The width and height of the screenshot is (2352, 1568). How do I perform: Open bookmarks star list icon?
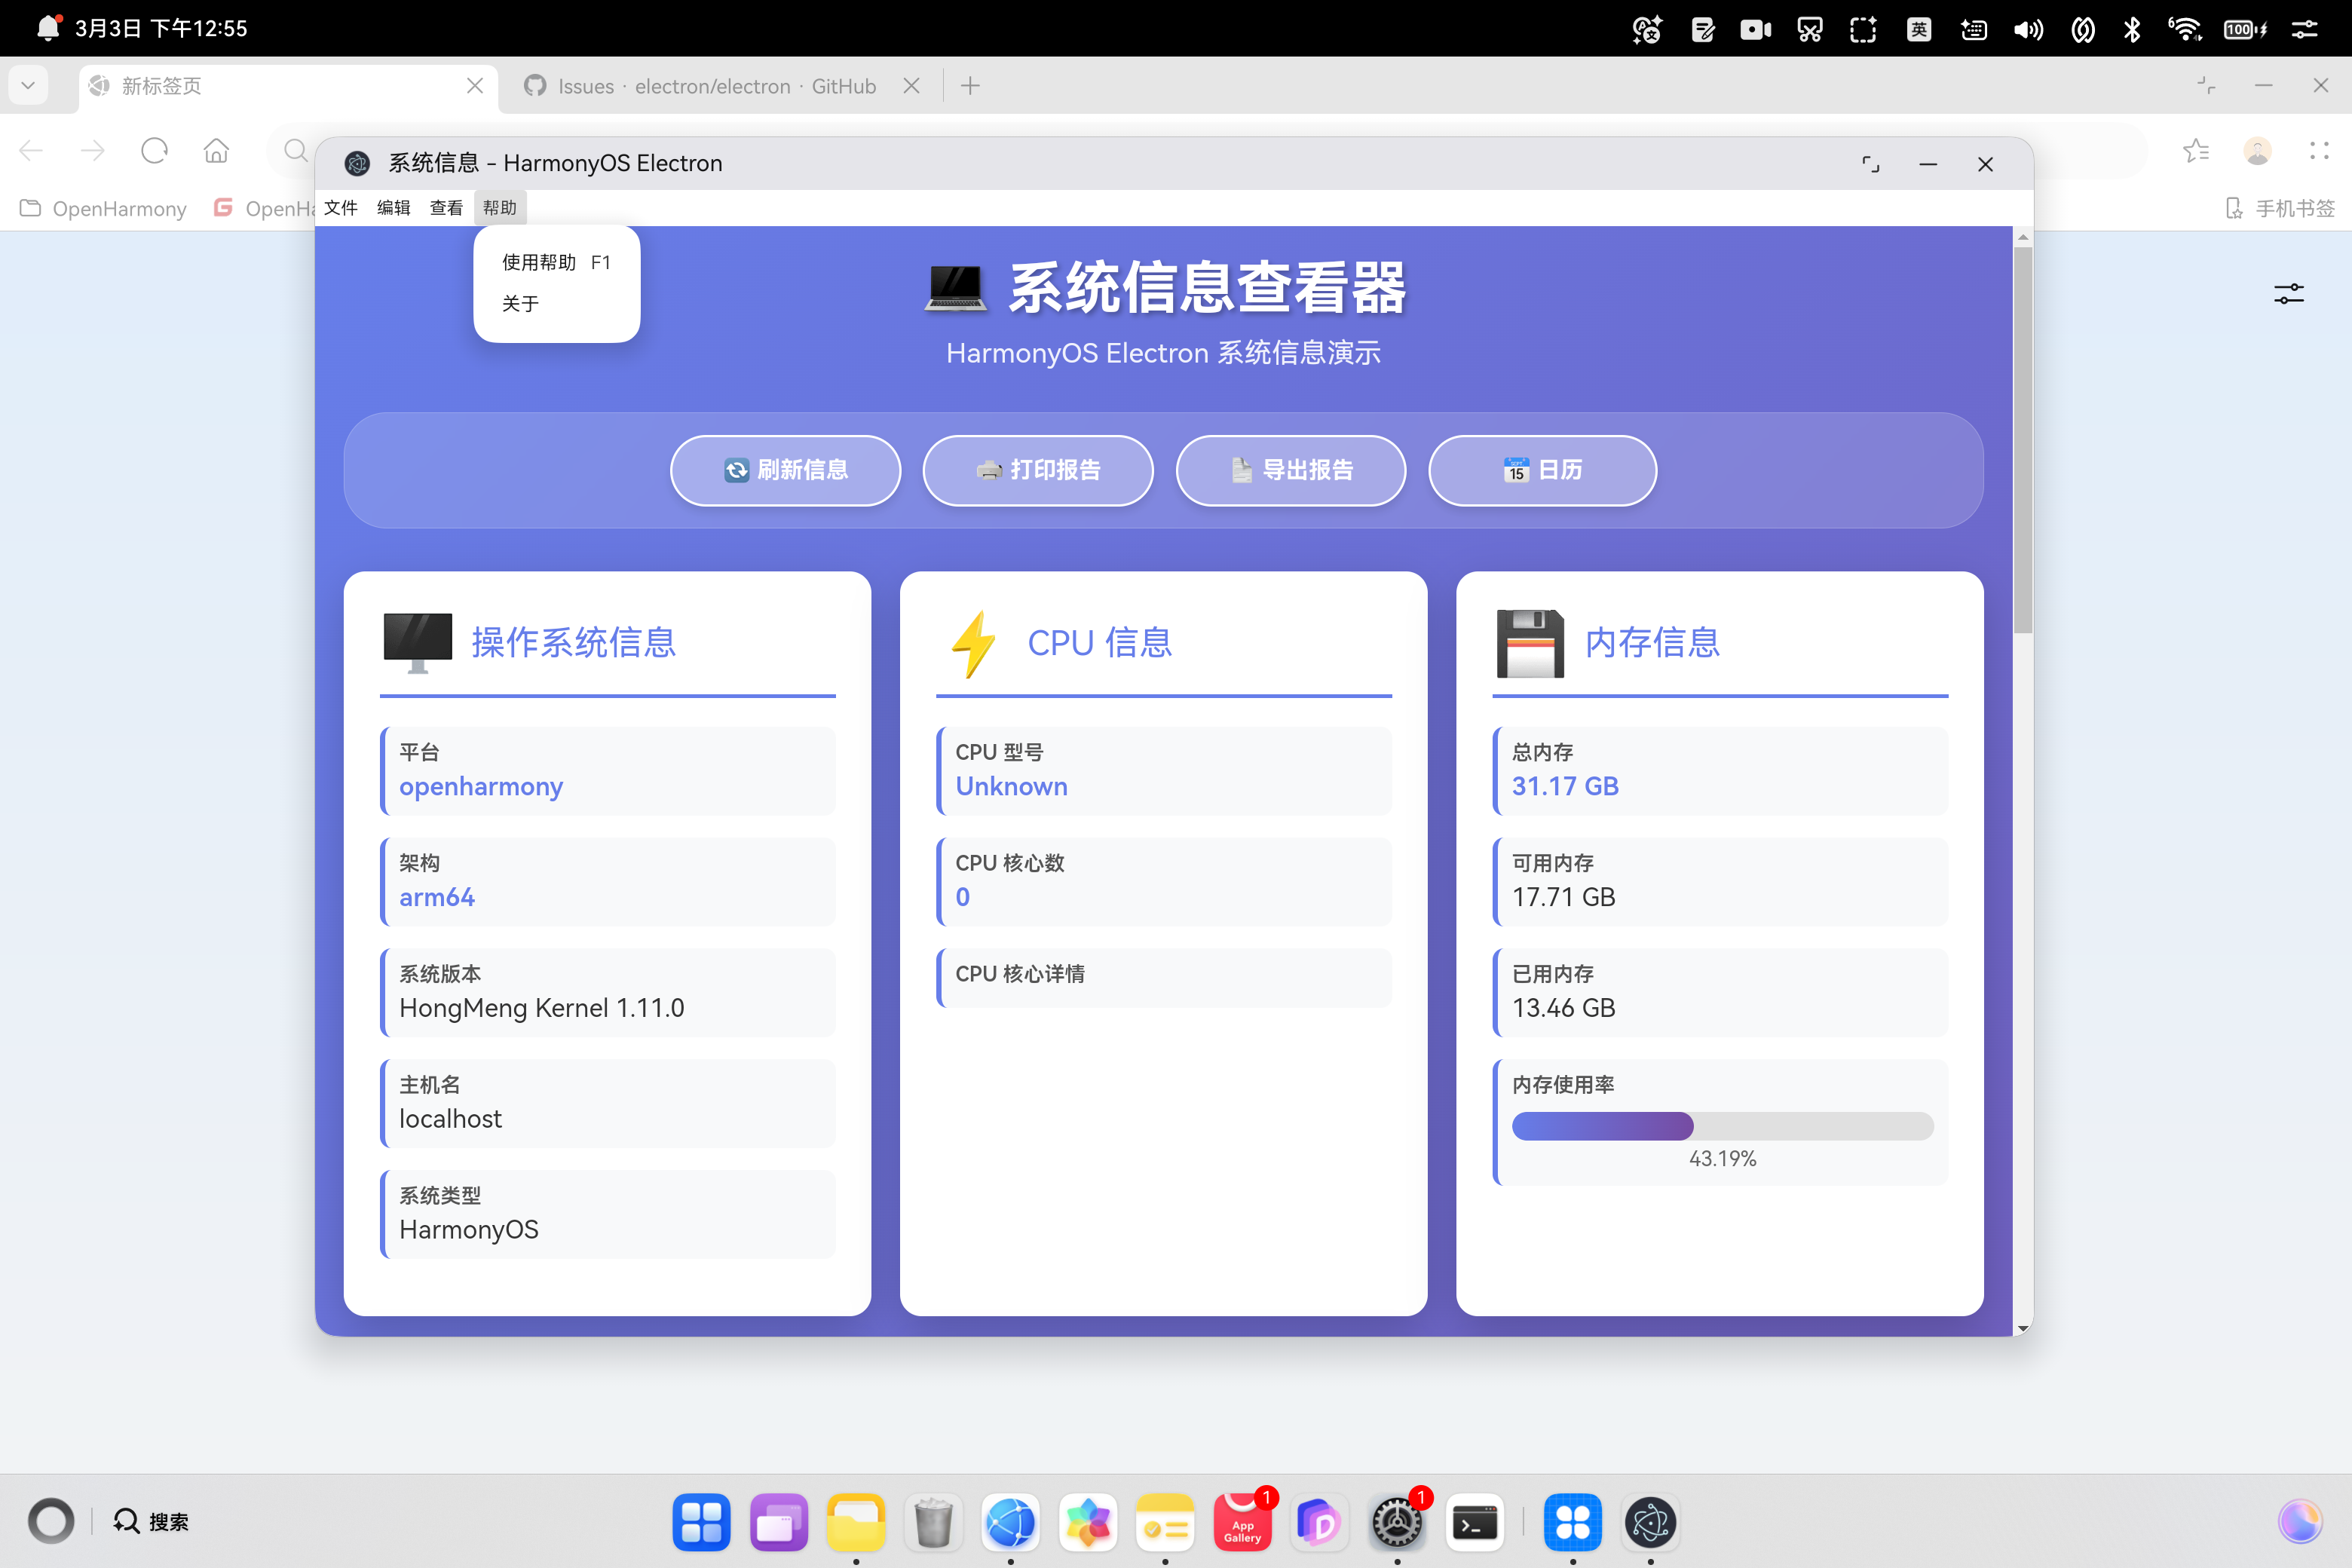[x=2196, y=151]
